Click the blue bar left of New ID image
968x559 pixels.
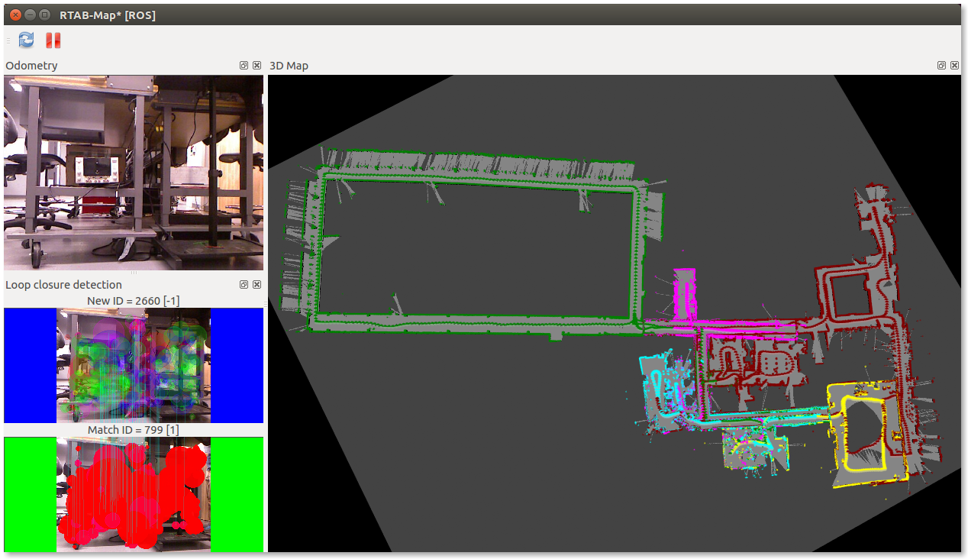[x=30, y=365]
